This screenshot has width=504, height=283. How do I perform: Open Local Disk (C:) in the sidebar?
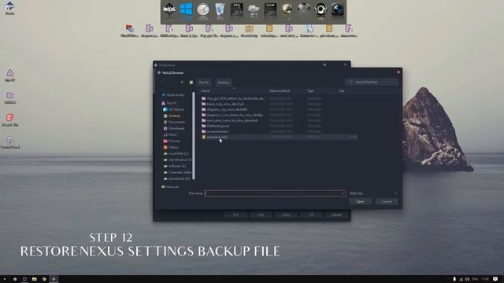176,154
